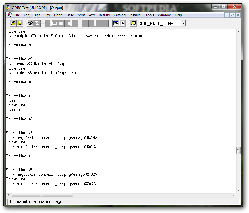Open the Window menu

pos(164,15)
